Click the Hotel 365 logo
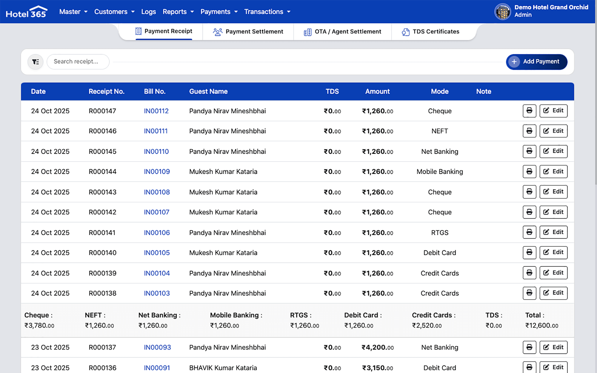597x373 pixels. point(26,12)
